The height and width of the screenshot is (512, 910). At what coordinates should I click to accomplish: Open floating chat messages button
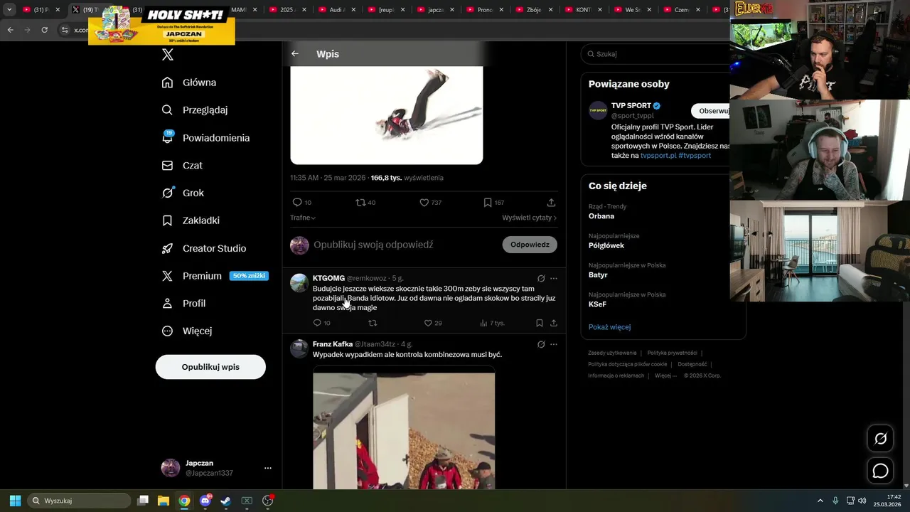(880, 471)
